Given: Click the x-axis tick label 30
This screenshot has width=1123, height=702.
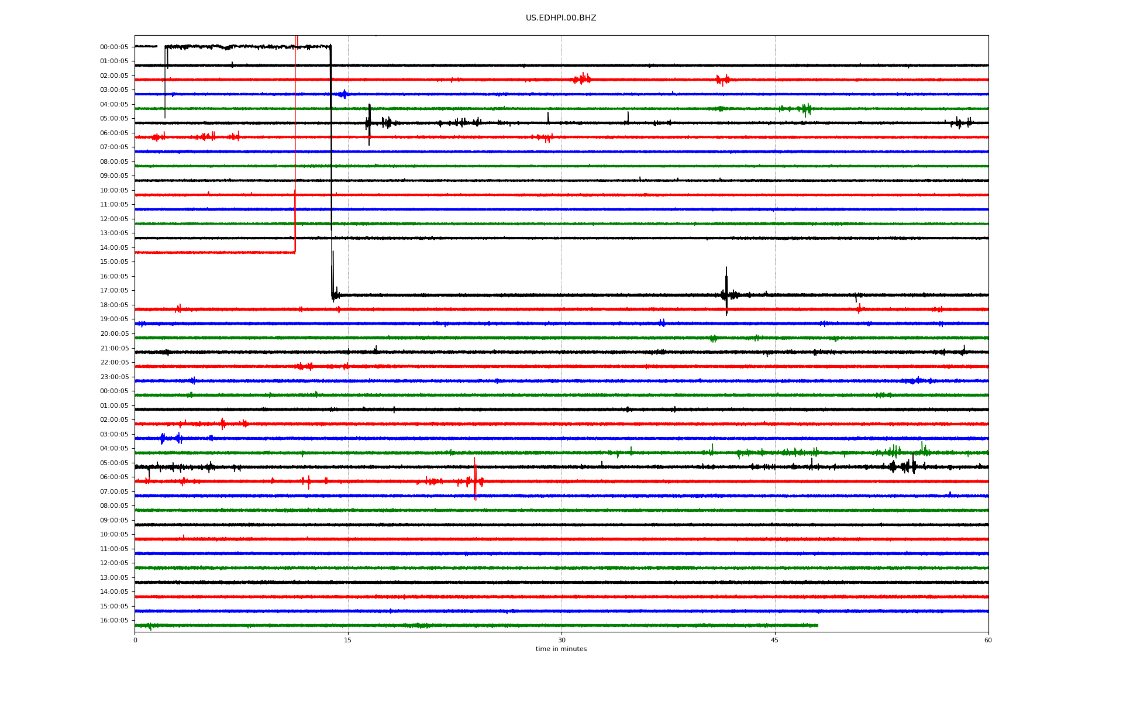Looking at the screenshot, I should pyautogui.click(x=561, y=640).
